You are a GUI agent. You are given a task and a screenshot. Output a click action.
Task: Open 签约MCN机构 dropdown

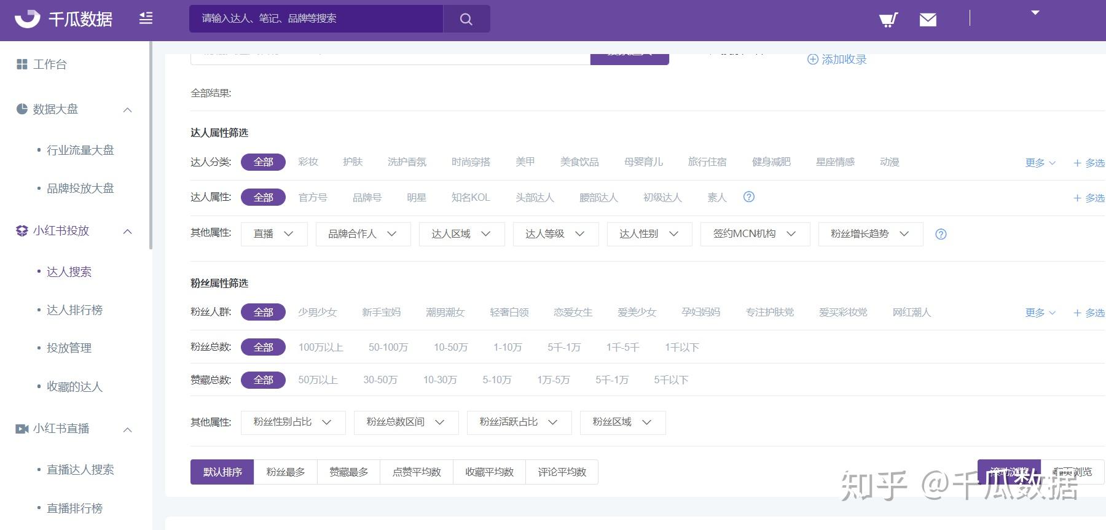click(x=755, y=234)
